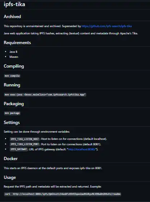The image size is (150, 202).
Task: Select the Archived heading
Action: [x=12, y=17]
